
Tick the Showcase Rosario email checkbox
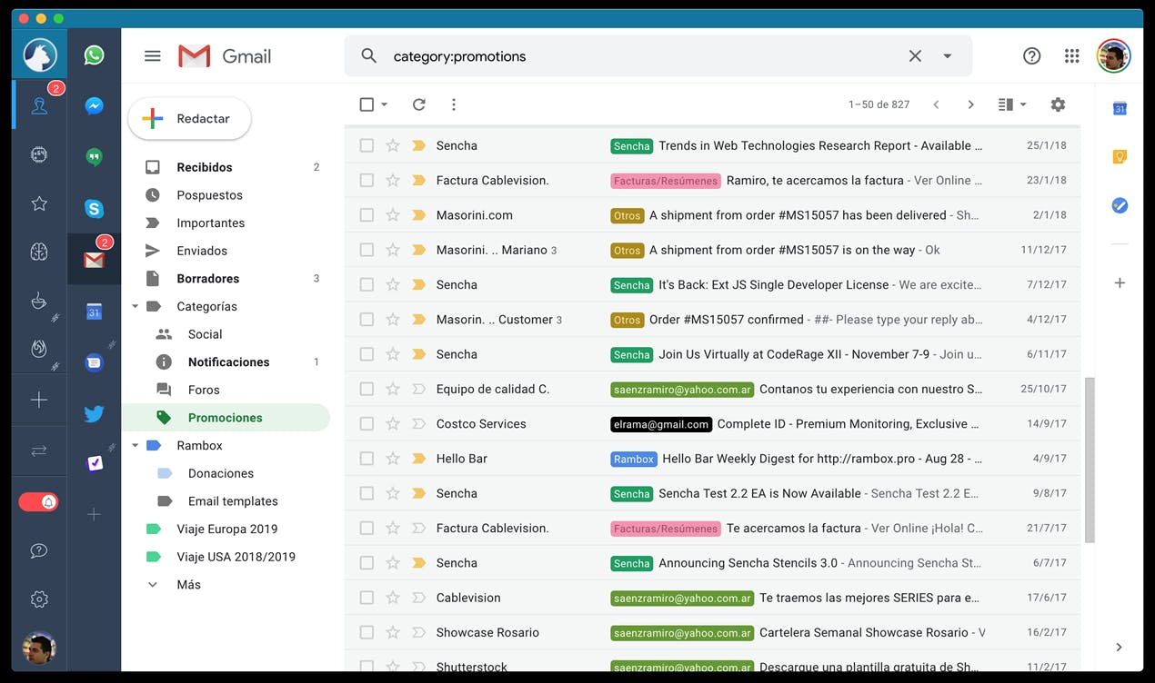point(367,632)
